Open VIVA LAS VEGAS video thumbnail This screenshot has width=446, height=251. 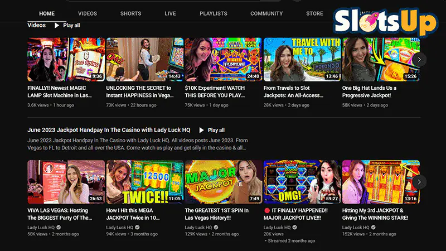pyautogui.click(x=66, y=182)
